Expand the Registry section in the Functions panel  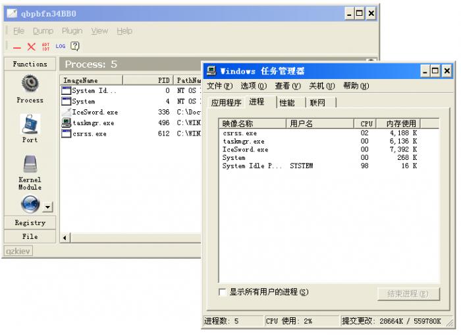[30, 222]
